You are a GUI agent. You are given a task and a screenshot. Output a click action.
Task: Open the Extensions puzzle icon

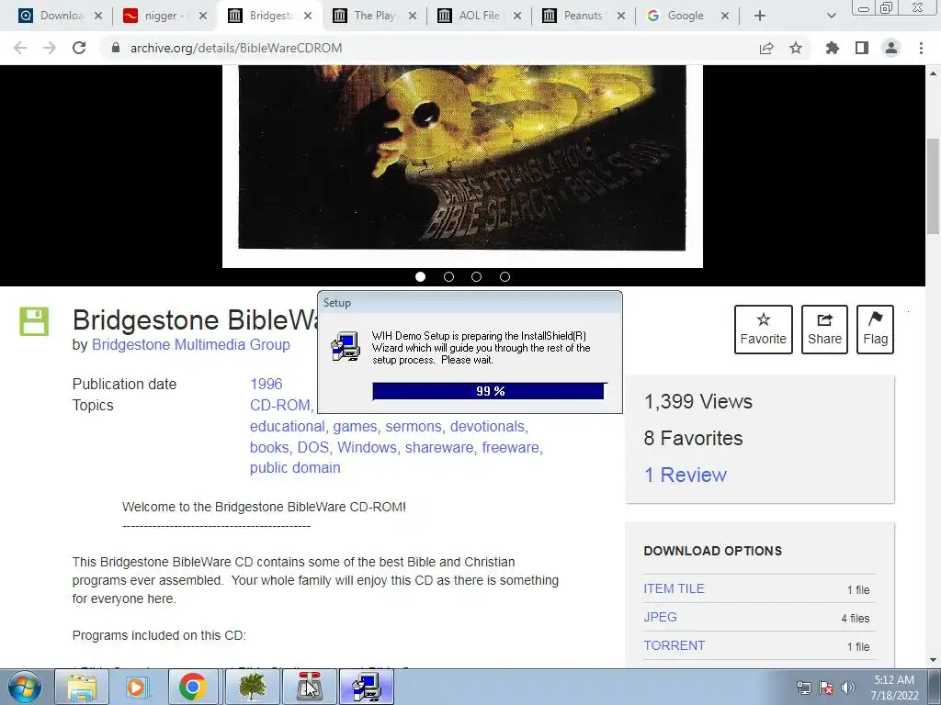click(x=833, y=48)
